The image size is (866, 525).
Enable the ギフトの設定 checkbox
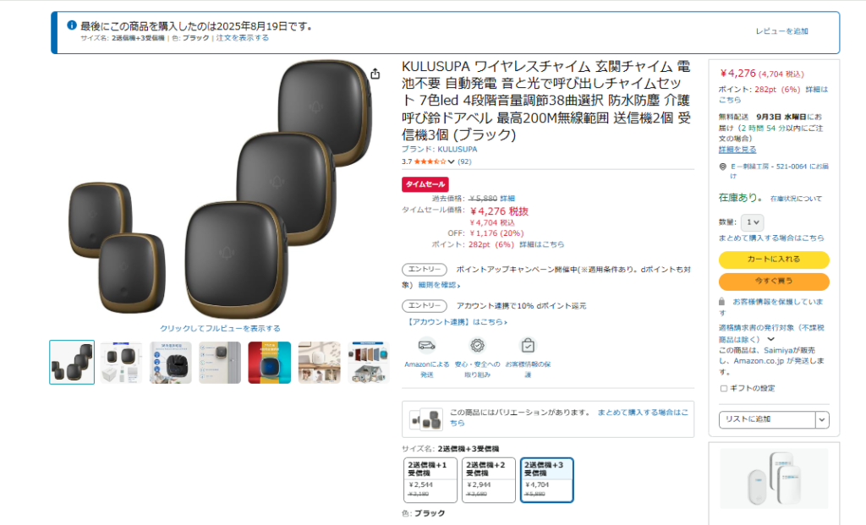(x=723, y=389)
